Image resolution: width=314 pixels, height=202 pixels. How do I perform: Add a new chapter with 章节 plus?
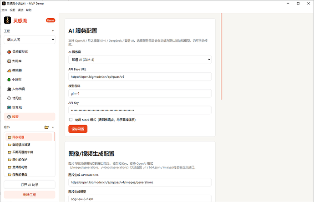coord(53,127)
